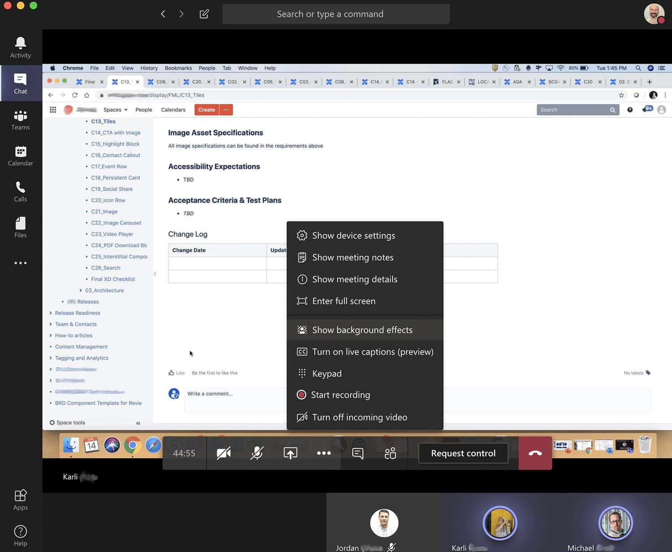Unmute the microphone in meeting toolbar

(x=257, y=453)
